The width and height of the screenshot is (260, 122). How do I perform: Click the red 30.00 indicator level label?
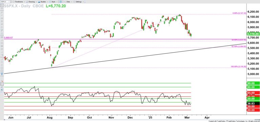[253, 106]
